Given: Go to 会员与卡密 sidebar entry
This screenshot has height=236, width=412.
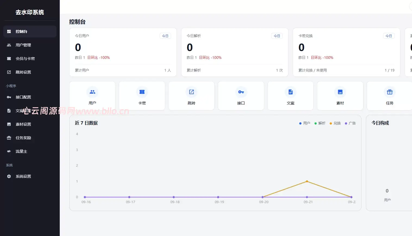Looking at the screenshot, I should point(30,59).
